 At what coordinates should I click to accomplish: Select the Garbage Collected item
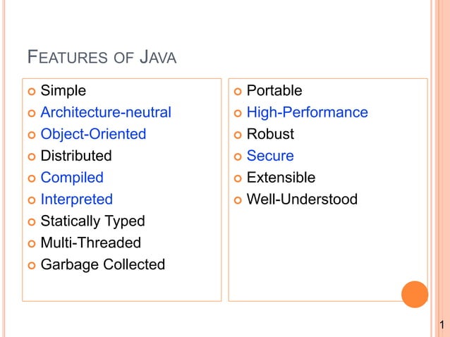103,264
